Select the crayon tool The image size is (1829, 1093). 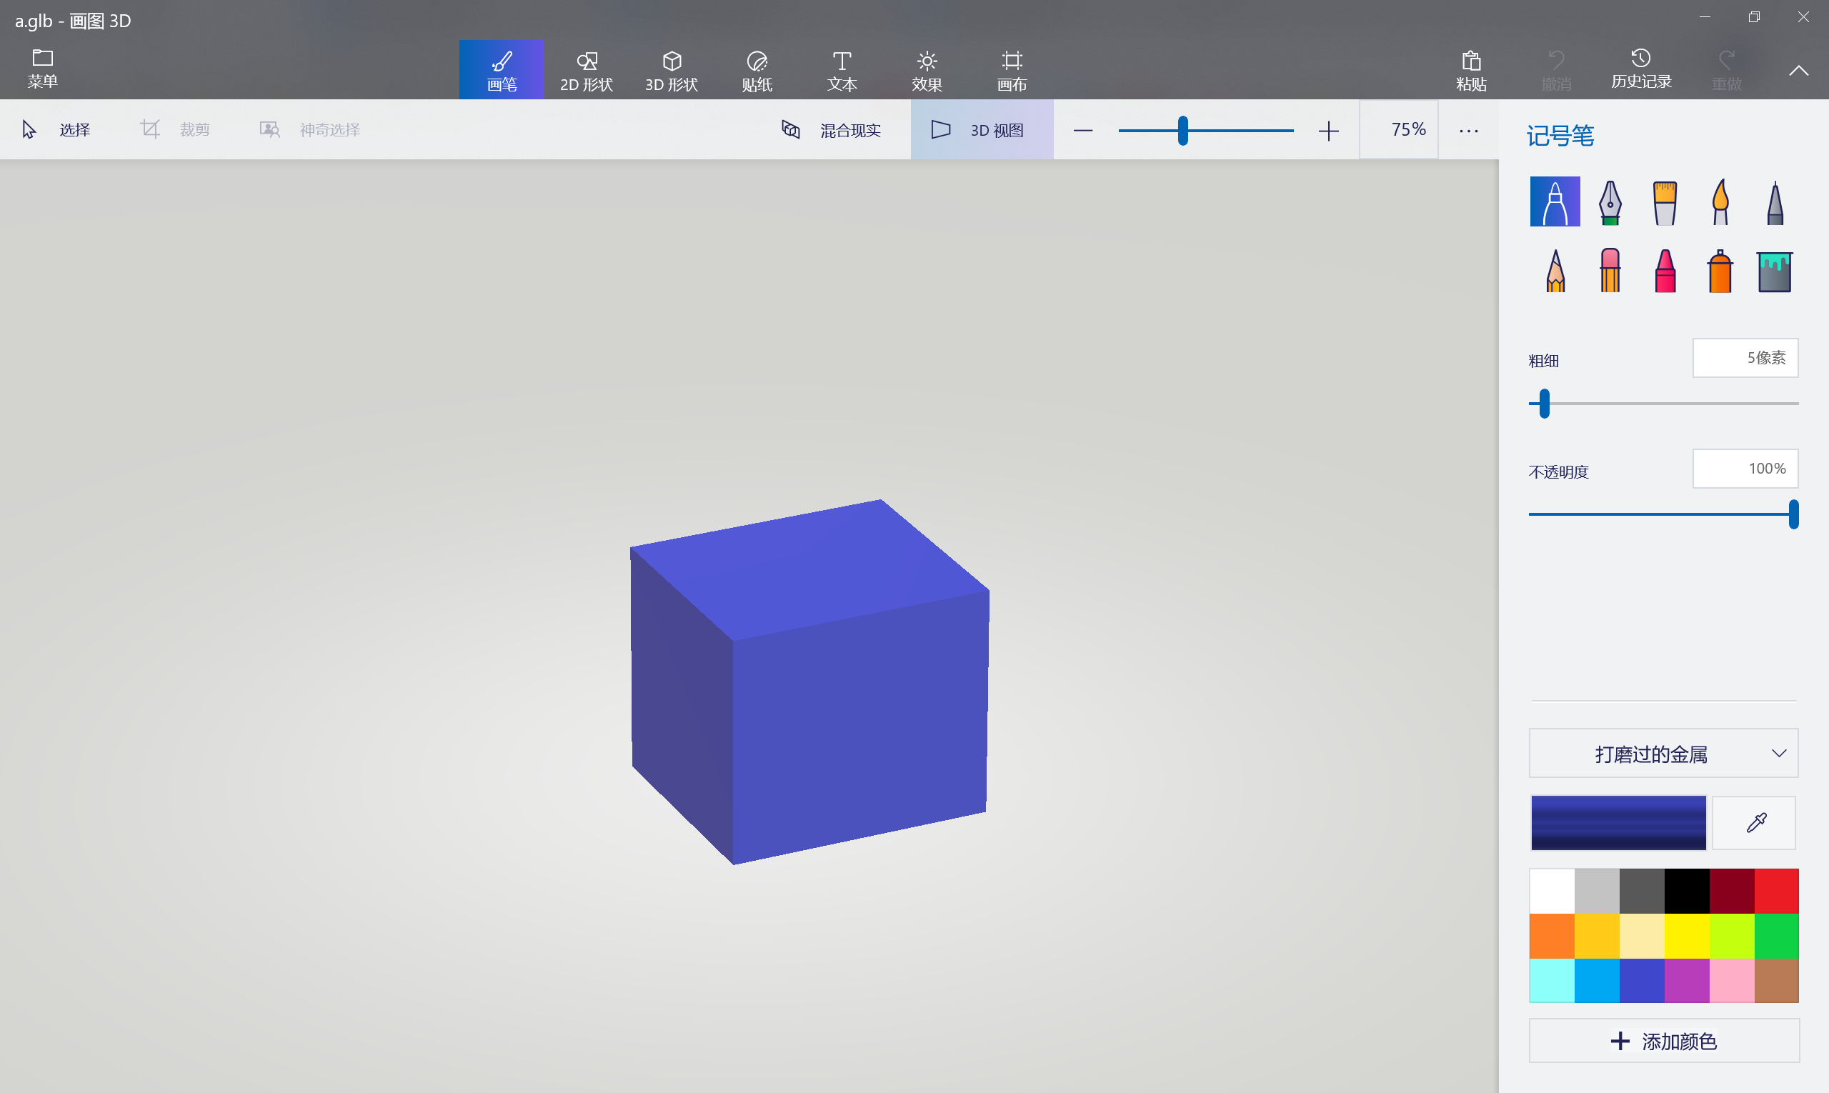(1665, 271)
